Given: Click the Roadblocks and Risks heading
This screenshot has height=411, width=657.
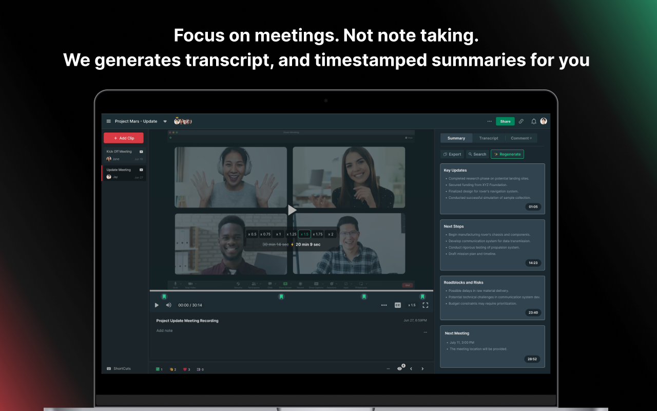Looking at the screenshot, I should pyautogui.click(x=463, y=283).
